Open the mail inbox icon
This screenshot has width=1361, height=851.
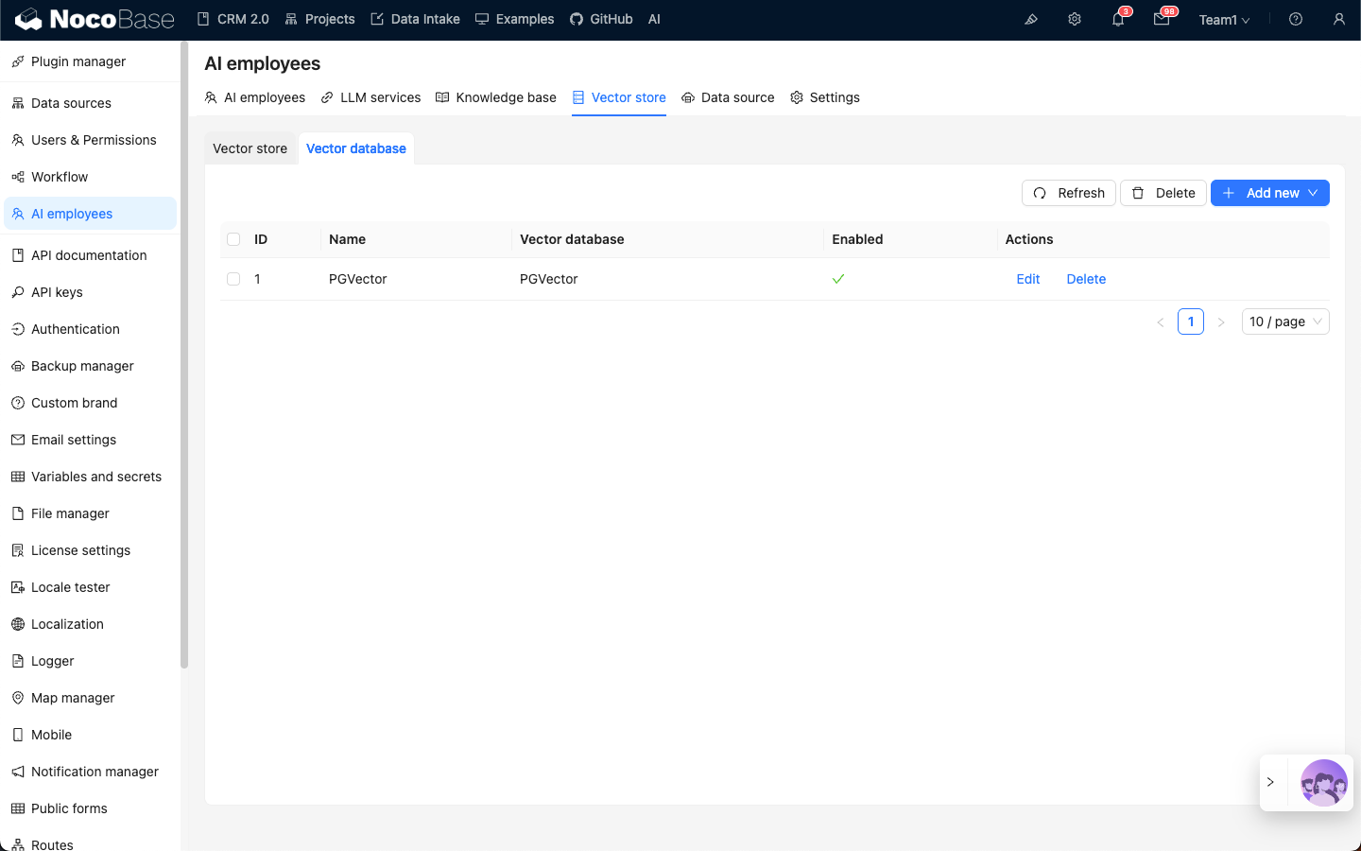(1162, 20)
